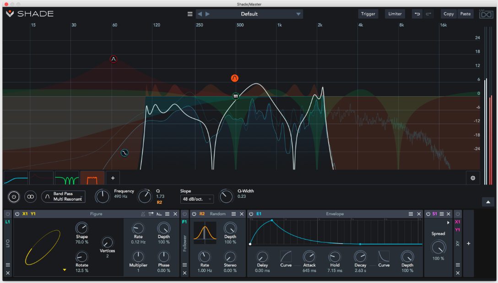Click the Envelope attack peak point
This screenshot has width=498, height=283.
272,220
